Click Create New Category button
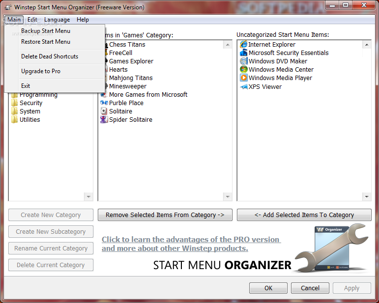 tap(51, 215)
